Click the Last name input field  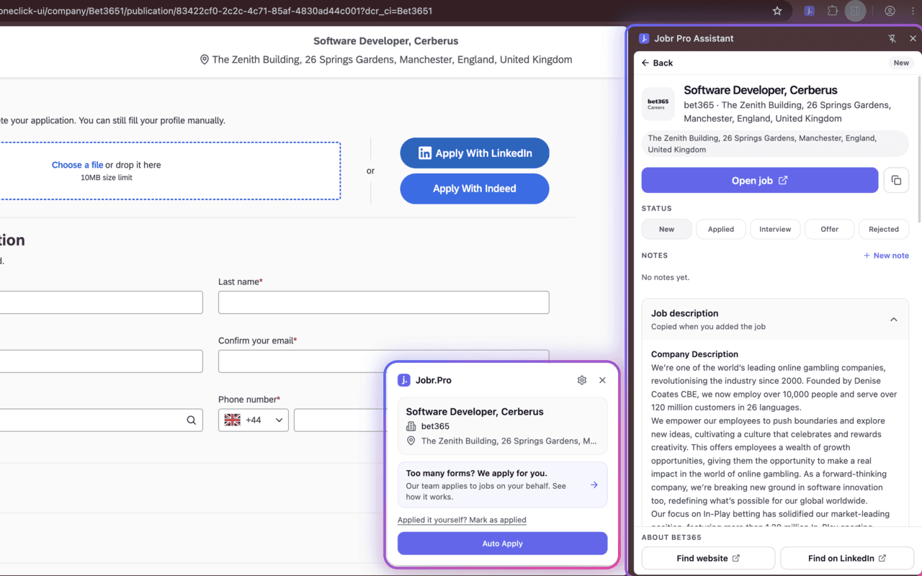pyautogui.click(x=384, y=302)
